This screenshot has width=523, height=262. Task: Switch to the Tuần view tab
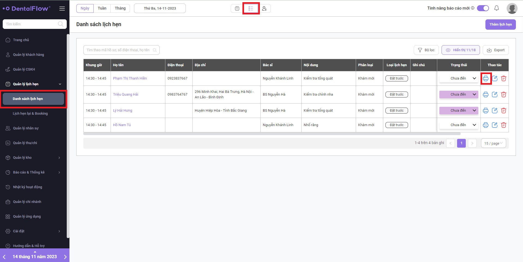coord(102,8)
